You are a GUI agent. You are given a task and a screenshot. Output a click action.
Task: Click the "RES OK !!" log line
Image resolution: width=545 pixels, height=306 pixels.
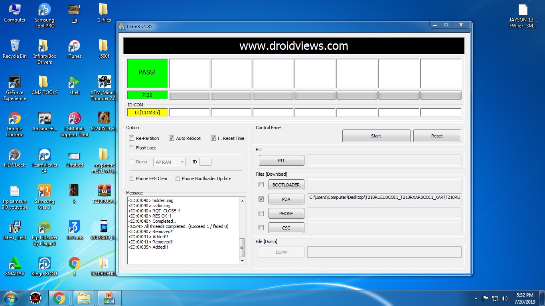point(150,216)
